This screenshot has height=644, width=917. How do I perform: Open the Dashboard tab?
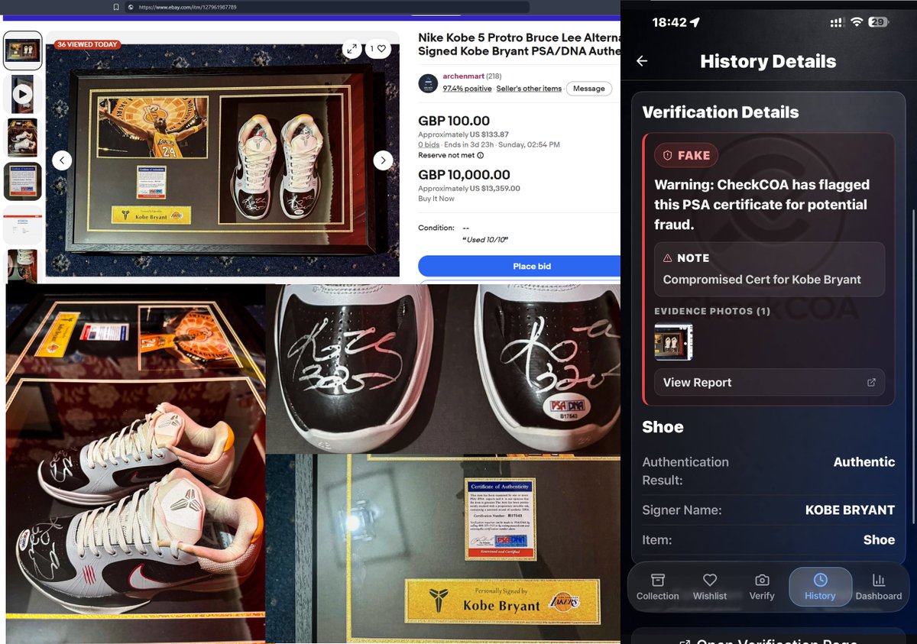coord(879,587)
